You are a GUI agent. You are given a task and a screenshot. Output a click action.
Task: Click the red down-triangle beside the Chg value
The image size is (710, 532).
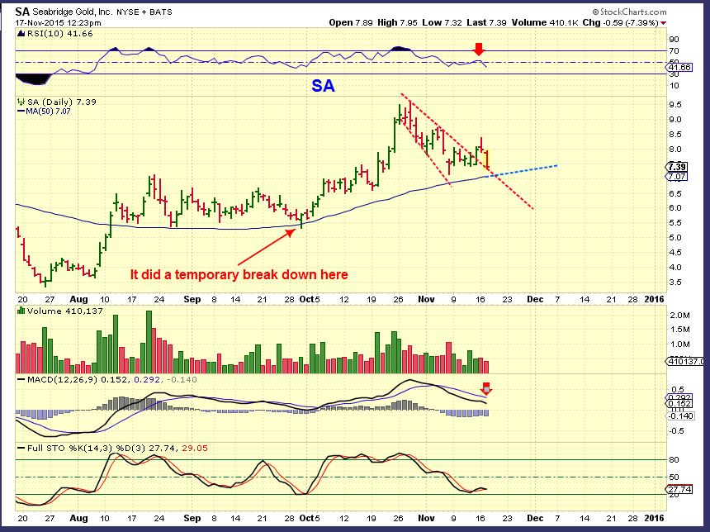(x=664, y=23)
